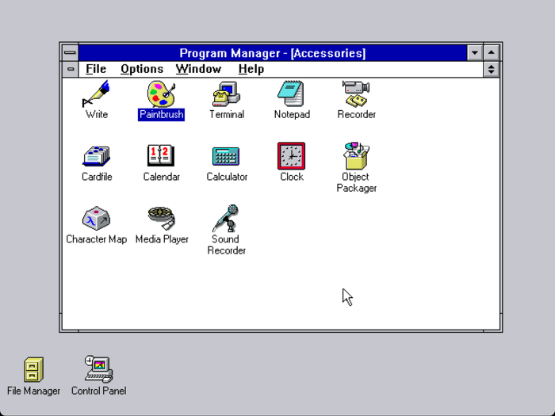555x416 pixels.
Task: Select the Terminal phone icon
Action: pyautogui.click(x=226, y=94)
